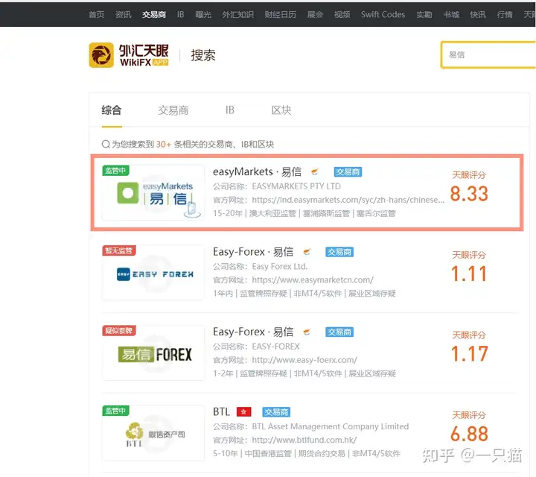
Task: Open 快讯 in top navigation
Action: [x=478, y=14]
